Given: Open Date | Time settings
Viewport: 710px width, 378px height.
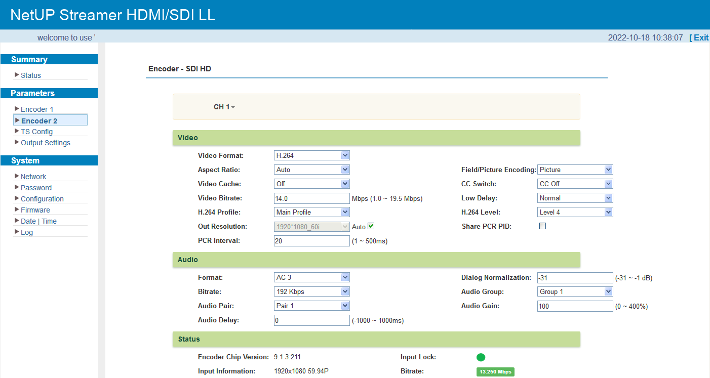Looking at the screenshot, I should click(x=38, y=221).
